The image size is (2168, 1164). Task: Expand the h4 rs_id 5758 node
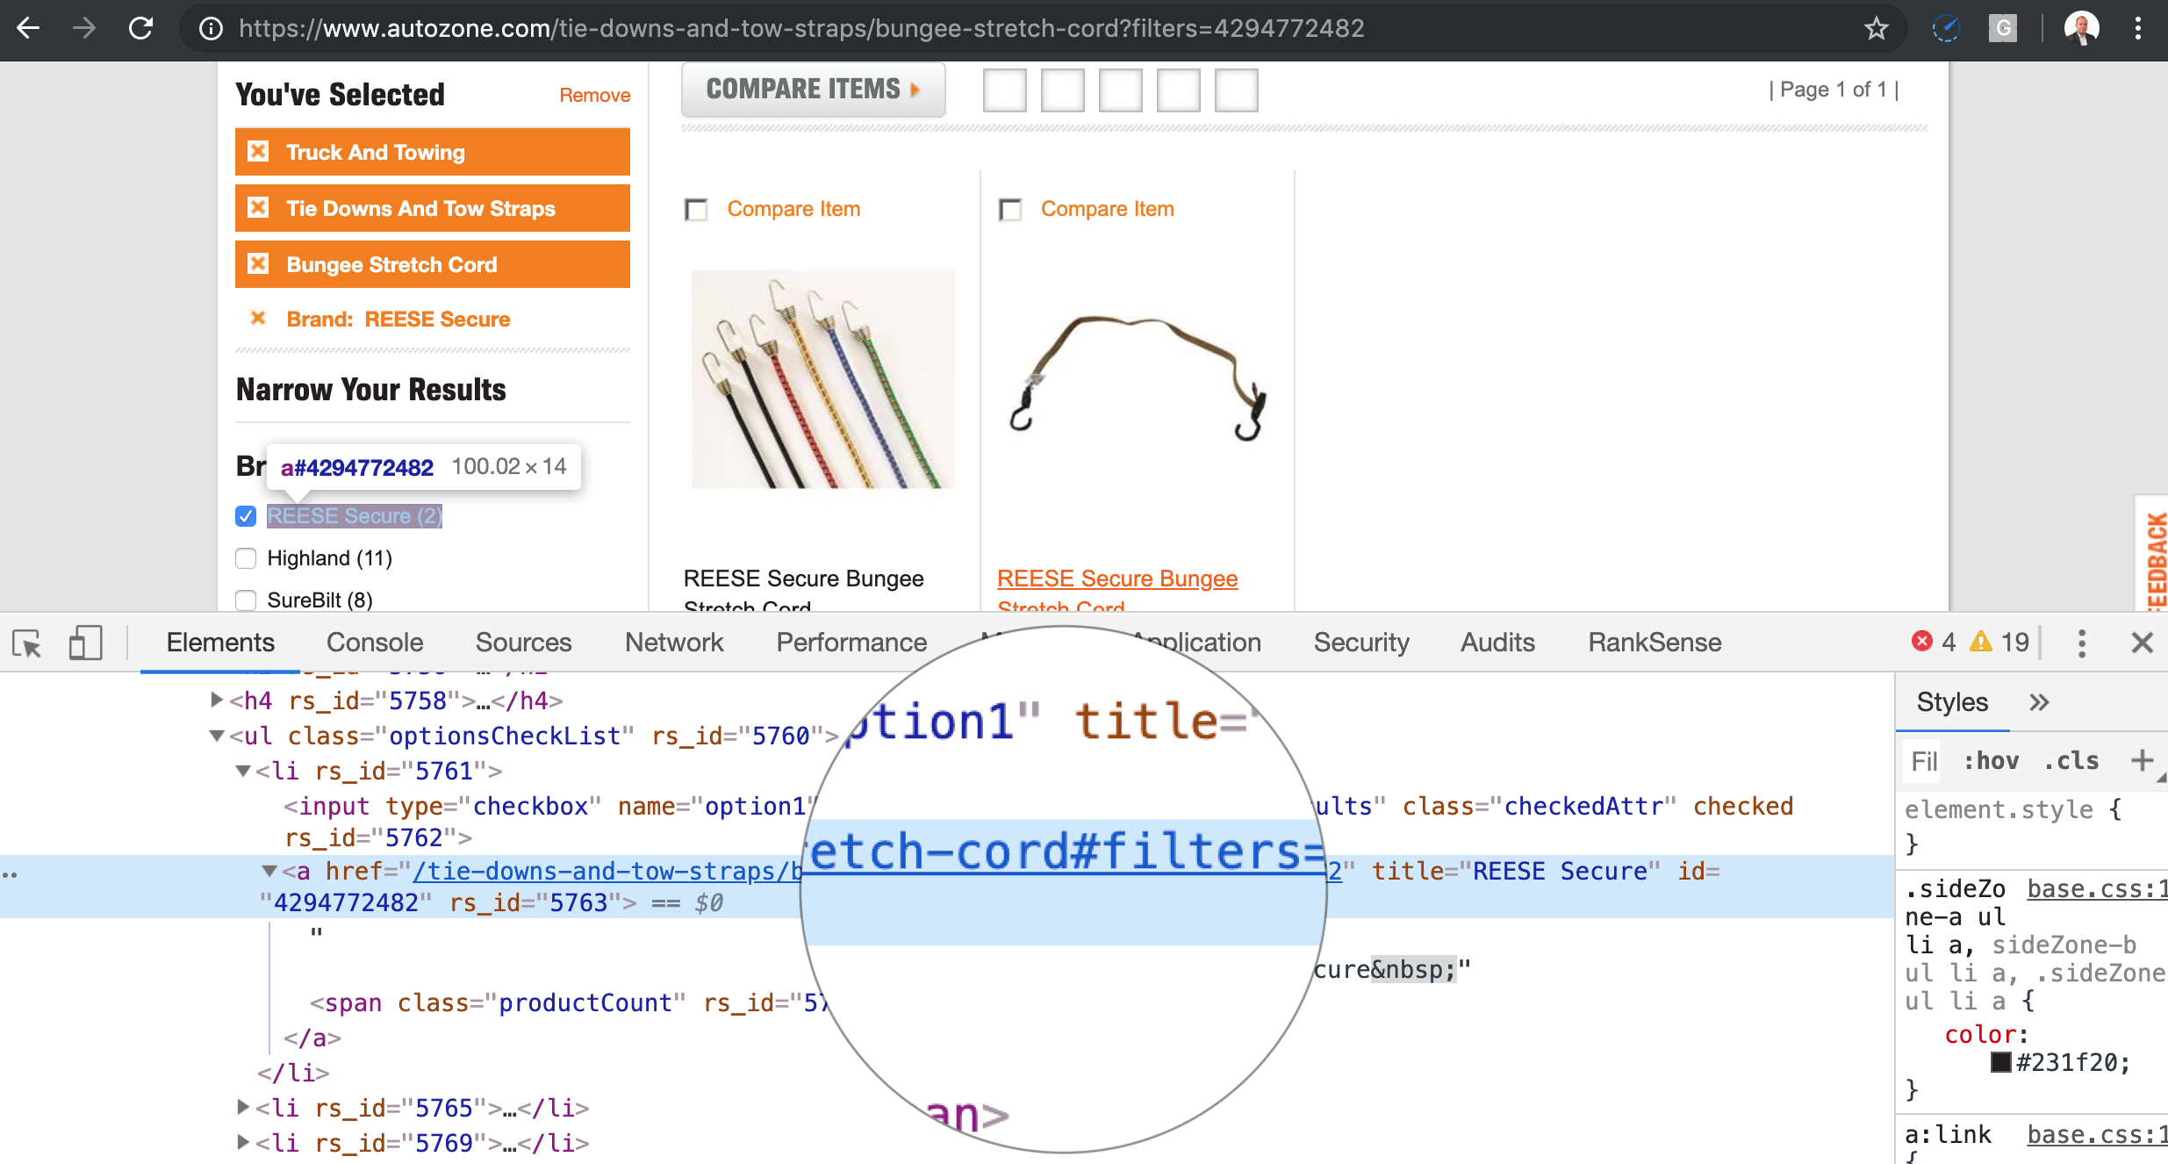(216, 700)
